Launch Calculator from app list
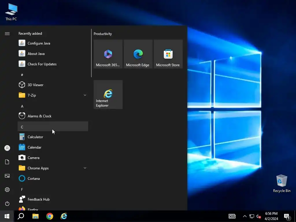Image resolution: width=296 pixels, height=222 pixels. coord(53,137)
